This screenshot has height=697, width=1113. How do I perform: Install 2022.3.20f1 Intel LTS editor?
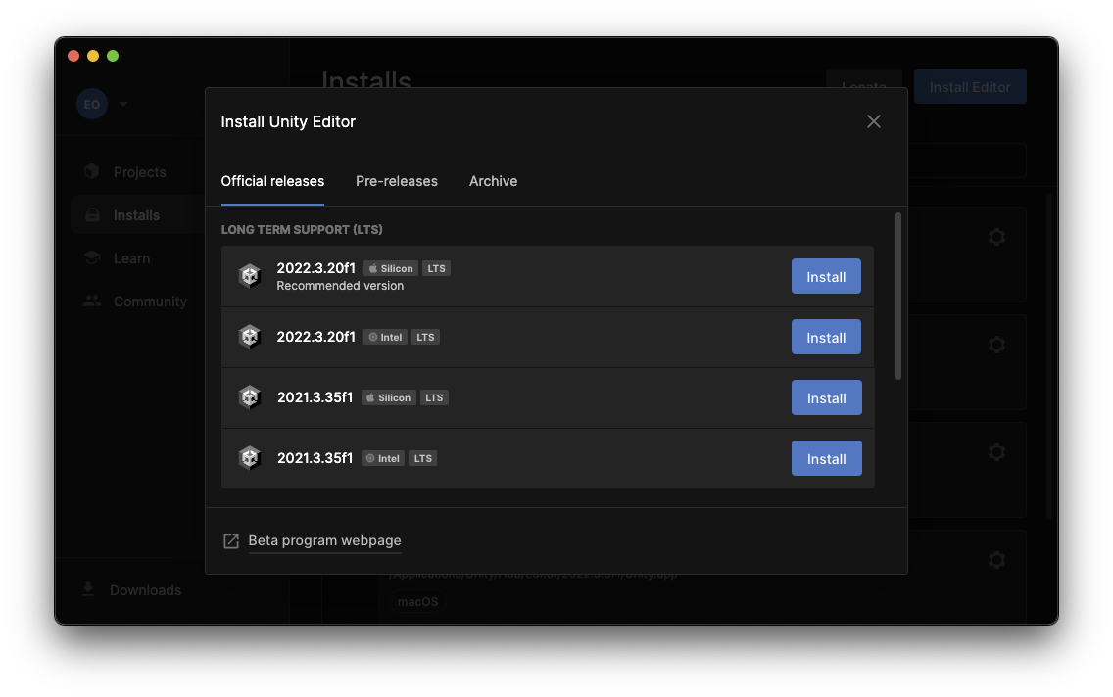click(x=826, y=338)
